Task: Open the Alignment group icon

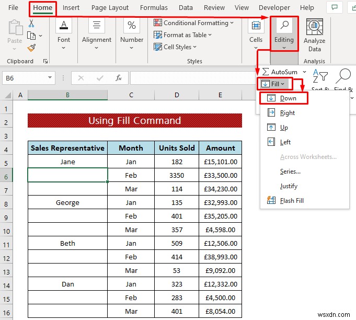Action: click(x=97, y=25)
